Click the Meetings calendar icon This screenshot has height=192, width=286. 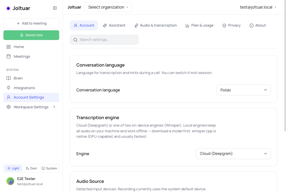coord(9,57)
